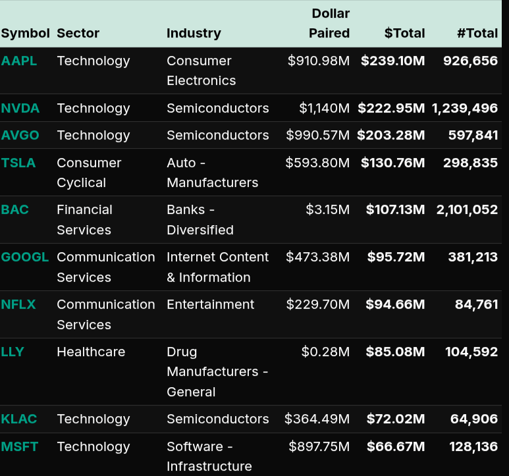Select LLY's Healthcare sector cell
The width and height of the screenshot is (509, 476).
tap(91, 352)
